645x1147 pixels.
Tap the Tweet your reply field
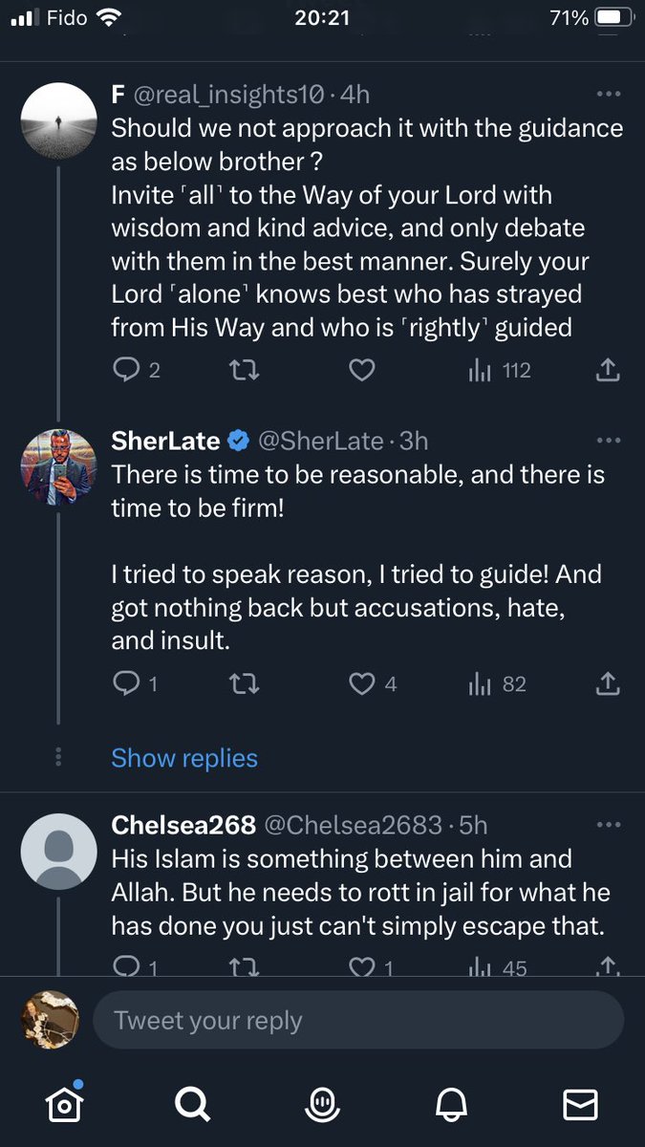[x=357, y=1021]
